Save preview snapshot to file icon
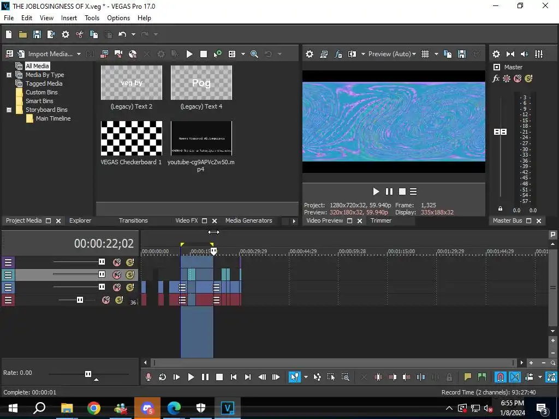The height and width of the screenshot is (419, 559). click(462, 54)
